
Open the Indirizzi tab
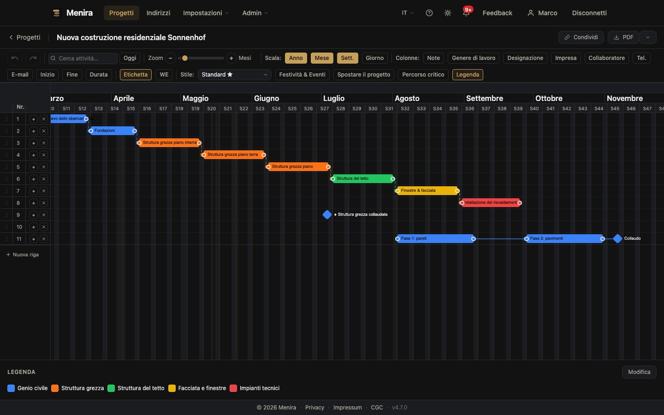pyautogui.click(x=158, y=13)
